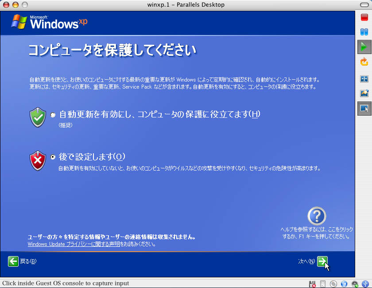Image resolution: width=372 pixels, height=288 pixels.
Task: Click the orange Reset arrow icon
Action: 364,62
